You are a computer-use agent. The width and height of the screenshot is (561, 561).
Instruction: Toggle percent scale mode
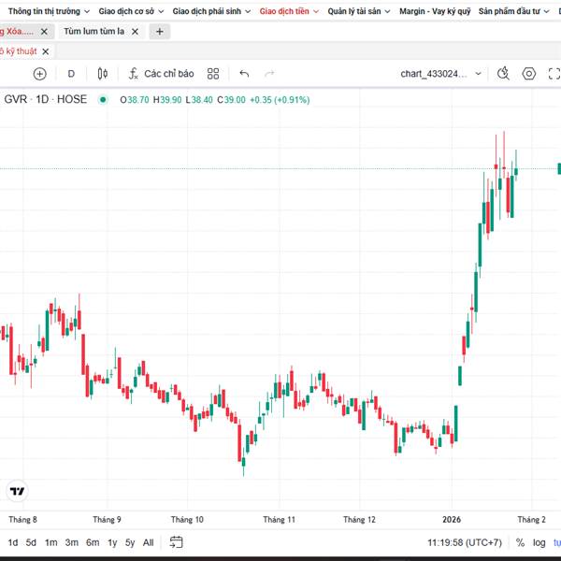520,542
